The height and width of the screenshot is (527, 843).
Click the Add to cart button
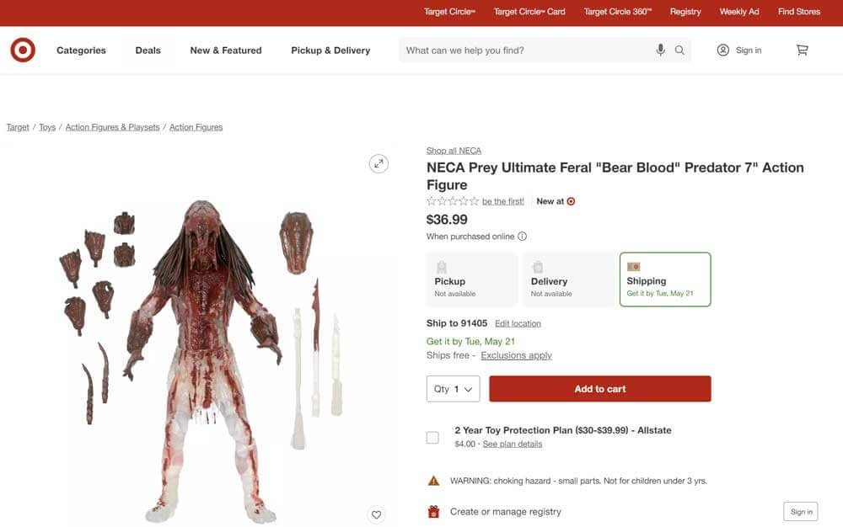coord(599,389)
